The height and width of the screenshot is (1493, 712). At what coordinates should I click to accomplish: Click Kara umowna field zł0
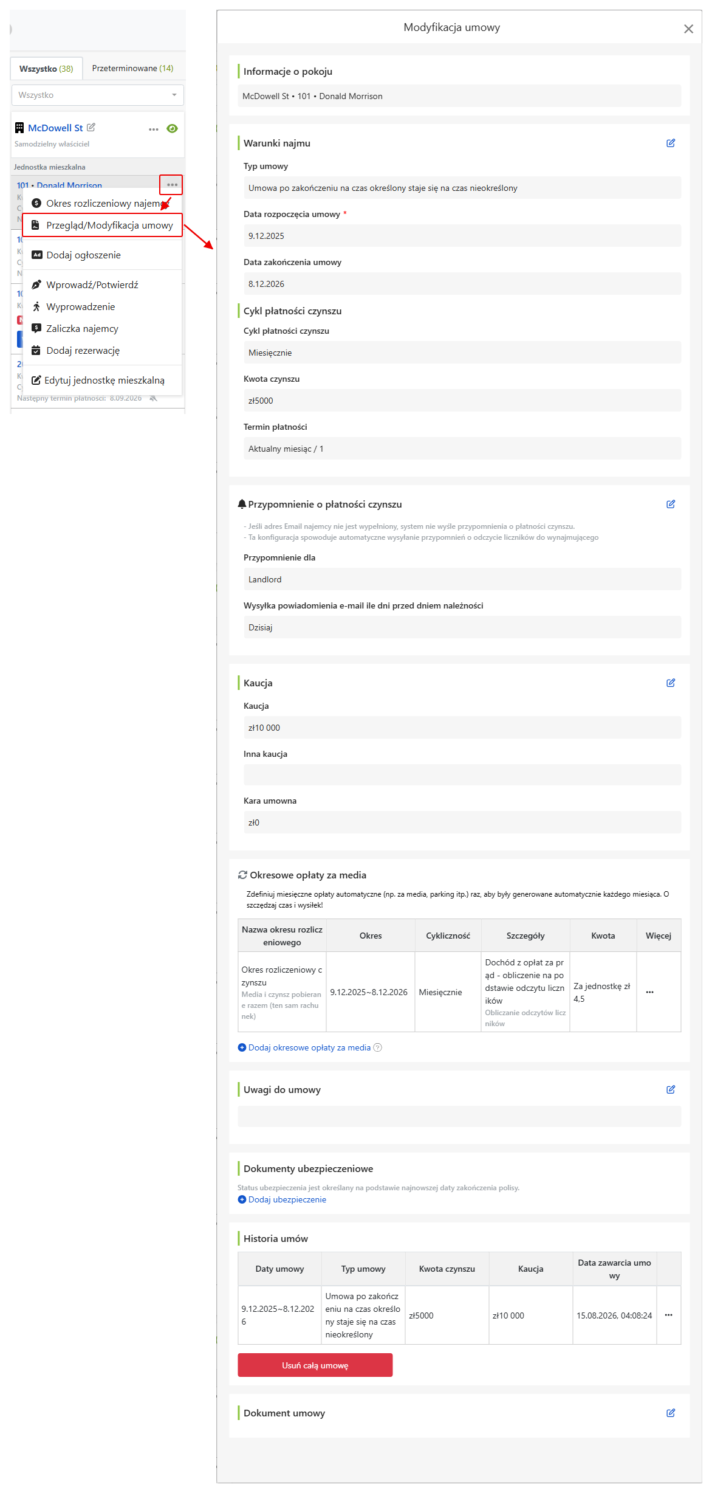point(462,822)
